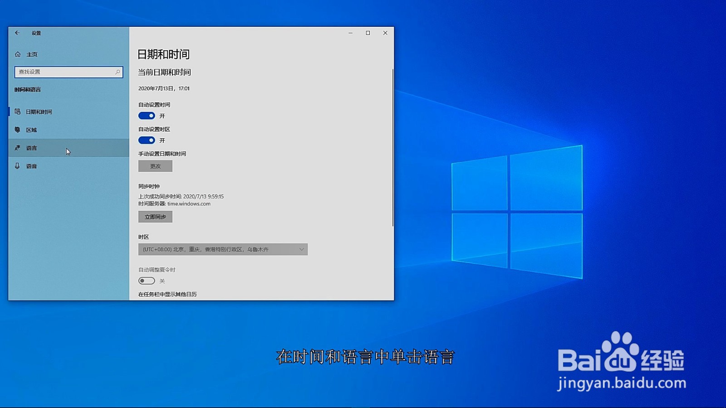Screen dimensions: 726x408
Task: Click the 设置 window title text
Action: (x=36, y=33)
